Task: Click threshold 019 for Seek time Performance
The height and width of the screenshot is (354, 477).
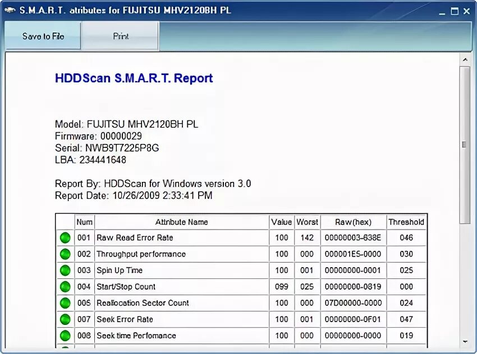Action: 406,336
